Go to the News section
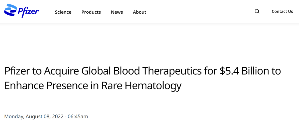Screen dimensions: 299x130 tap(117, 12)
